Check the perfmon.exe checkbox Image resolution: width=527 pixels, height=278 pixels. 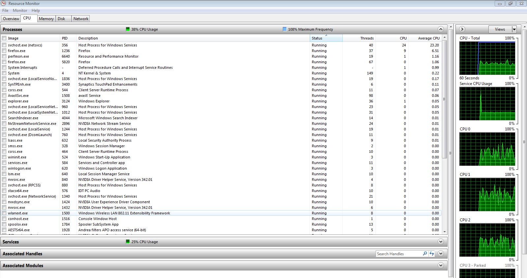pyautogui.click(x=4, y=56)
